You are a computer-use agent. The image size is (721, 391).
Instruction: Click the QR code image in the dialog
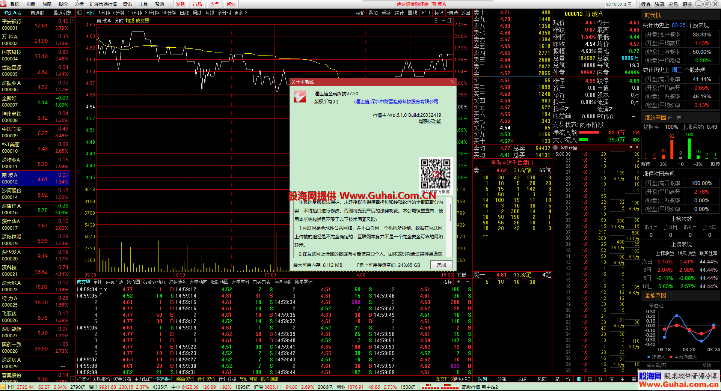(x=436, y=174)
